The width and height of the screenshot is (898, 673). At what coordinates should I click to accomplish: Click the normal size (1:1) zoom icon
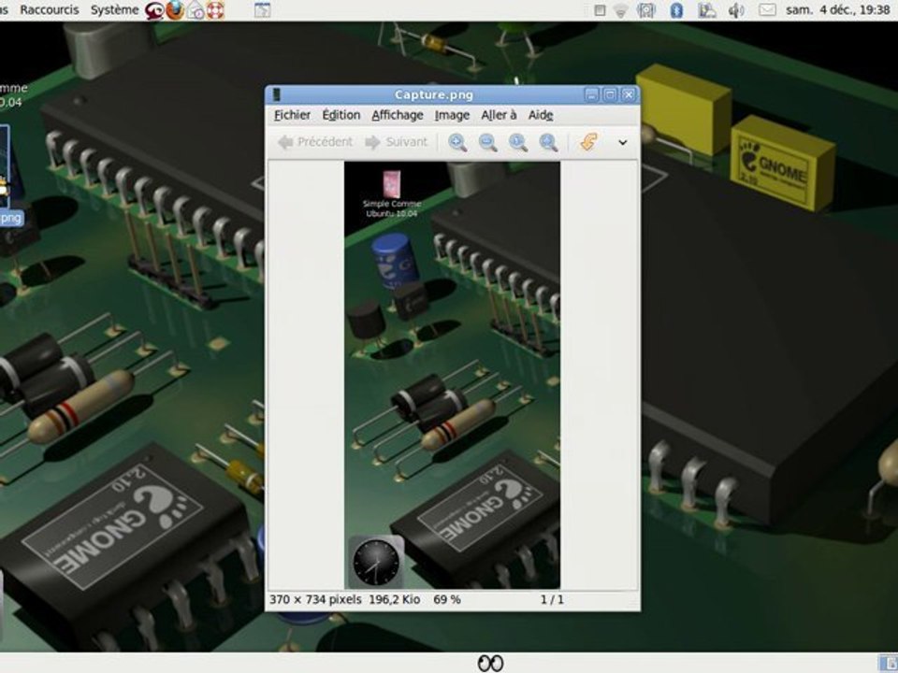coord(517,142)
